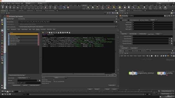Click the Export Rig button

pos(124,34)
